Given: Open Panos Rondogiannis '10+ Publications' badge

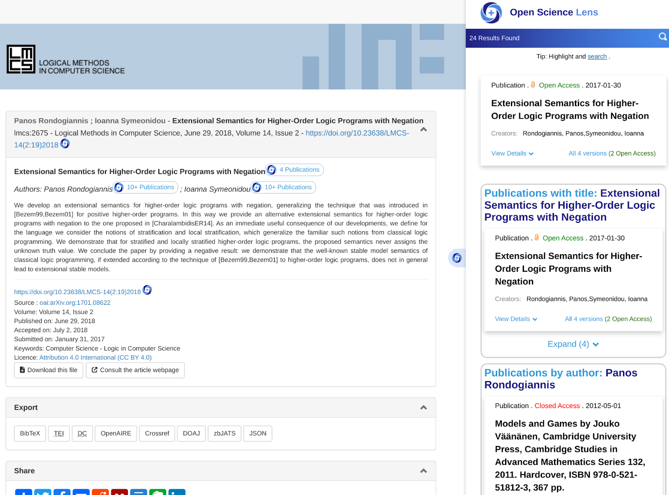Looking at the screenshot, I should click(x=146, y=187).
